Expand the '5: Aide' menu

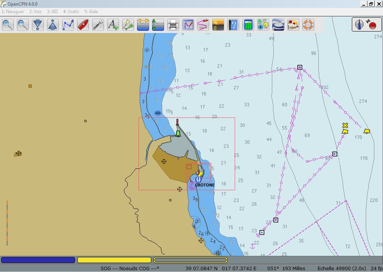pyautogui.click(x=91, y=12)
